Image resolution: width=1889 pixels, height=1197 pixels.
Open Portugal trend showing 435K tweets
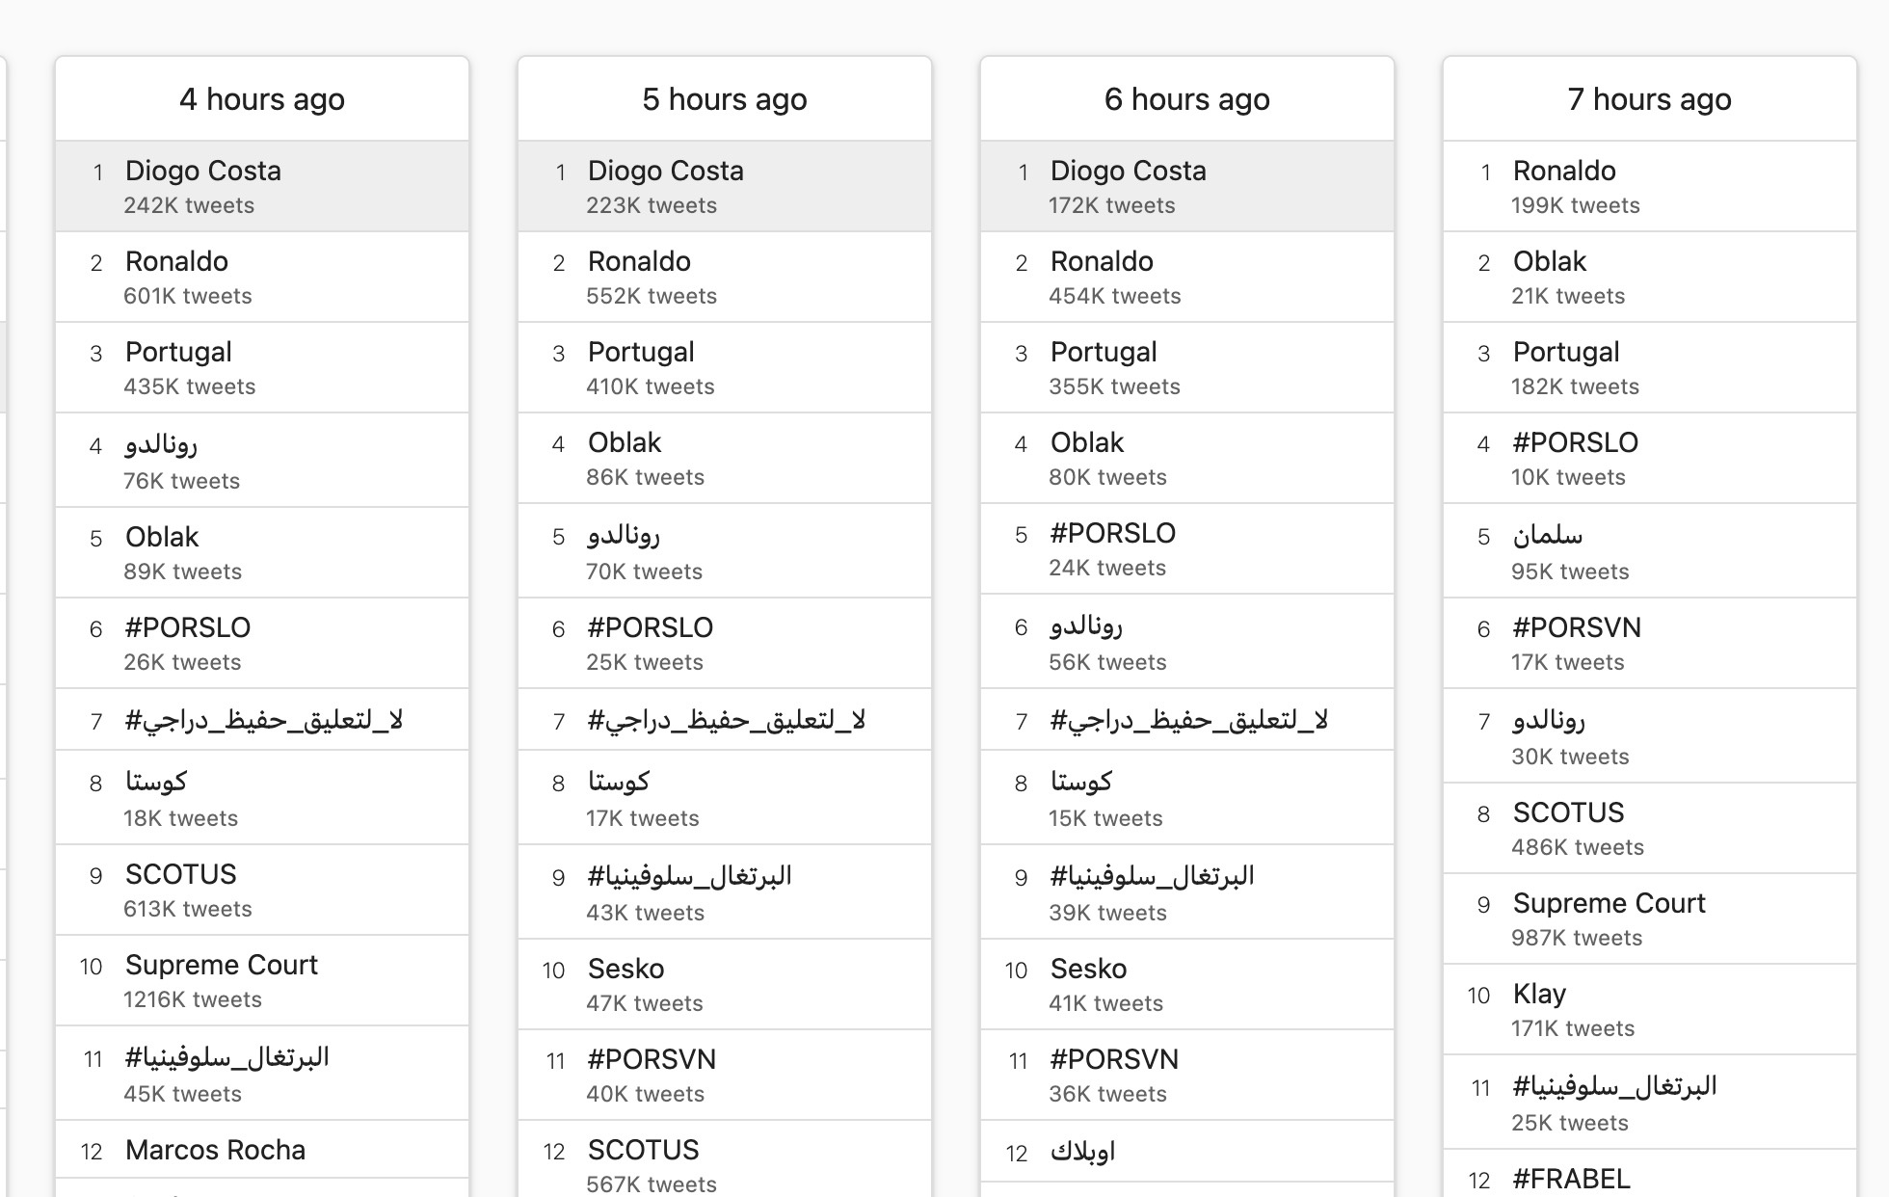coord(262,367)
